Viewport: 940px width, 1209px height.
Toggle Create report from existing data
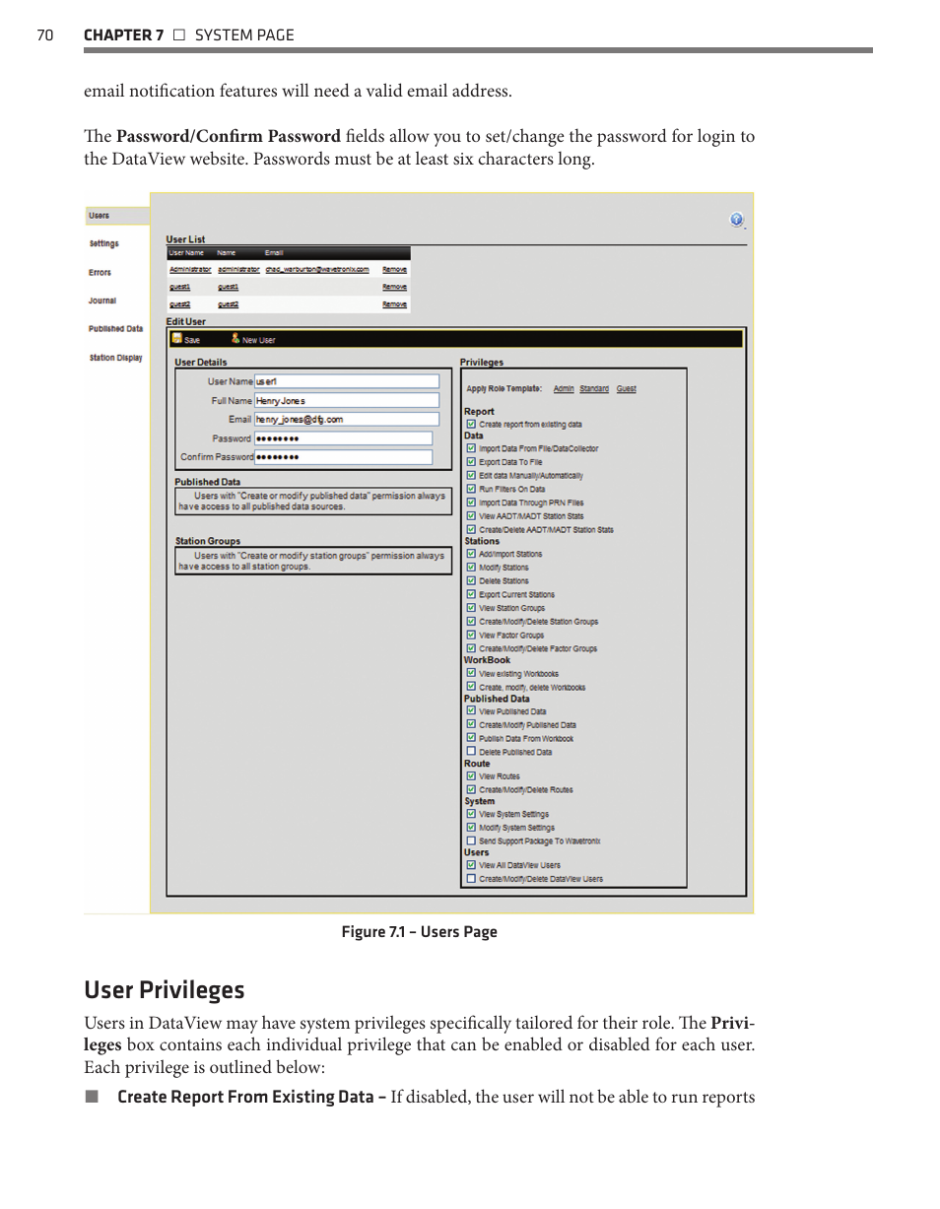(472, 425)
